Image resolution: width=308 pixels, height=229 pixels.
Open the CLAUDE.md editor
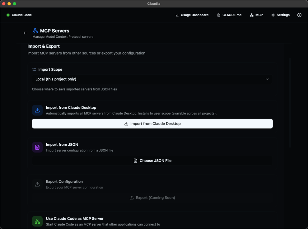(229, 15)
